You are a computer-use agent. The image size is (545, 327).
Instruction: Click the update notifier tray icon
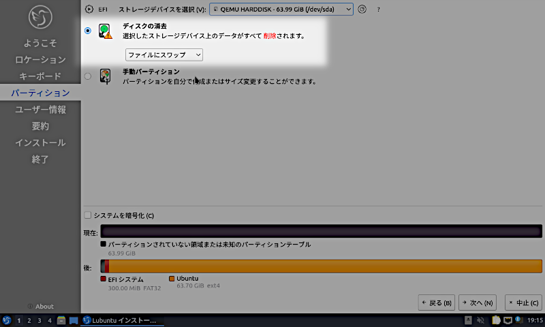518,320
